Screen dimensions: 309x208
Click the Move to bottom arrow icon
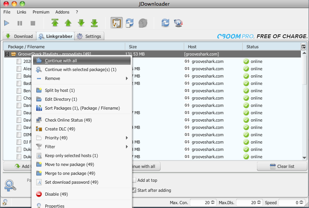tap(94, 23)
